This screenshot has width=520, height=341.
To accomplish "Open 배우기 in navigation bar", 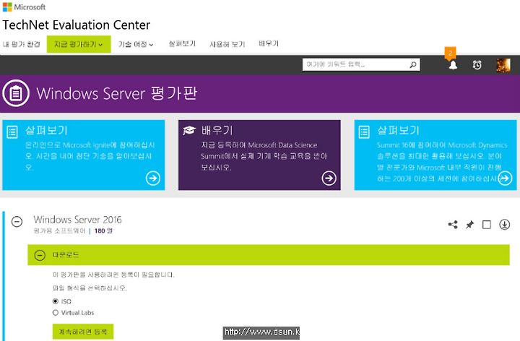I will (269, 43).
